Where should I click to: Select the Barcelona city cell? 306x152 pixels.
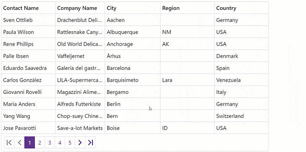click(x=132, y=68)
